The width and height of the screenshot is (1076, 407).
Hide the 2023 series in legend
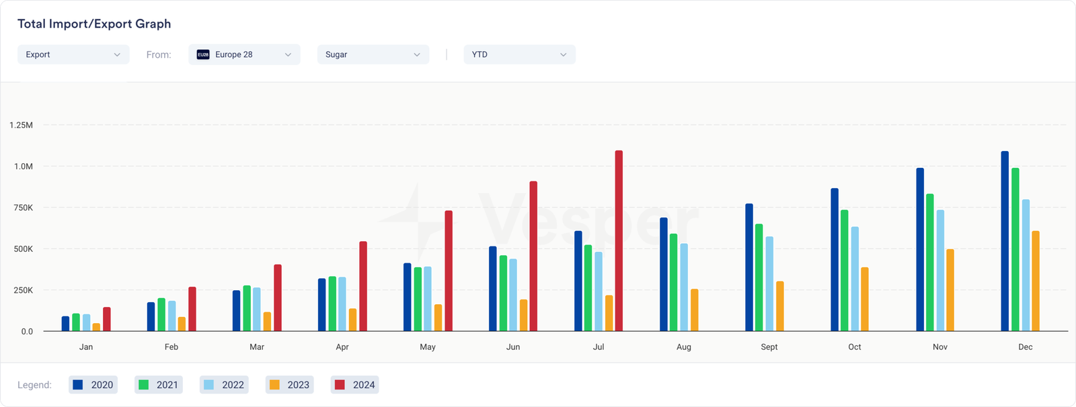[289, 385]
